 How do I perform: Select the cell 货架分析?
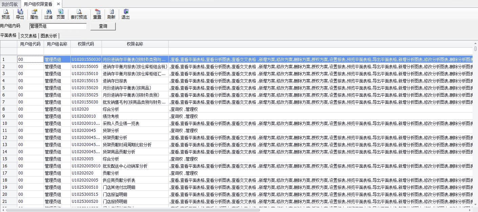(135, 131)
